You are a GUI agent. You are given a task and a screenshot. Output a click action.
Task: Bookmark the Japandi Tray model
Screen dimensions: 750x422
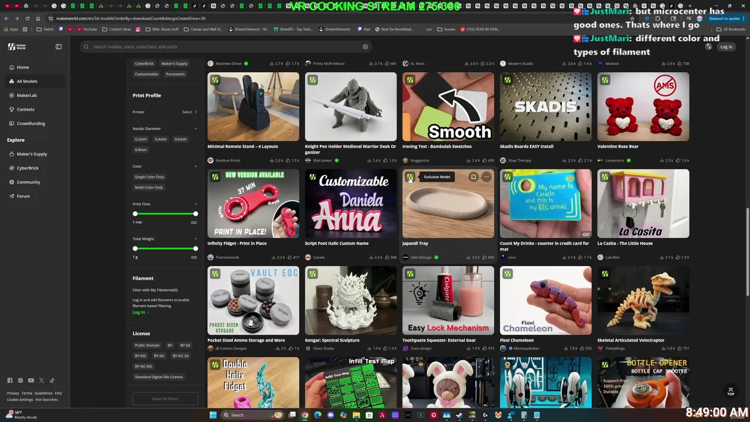(473, 176)
